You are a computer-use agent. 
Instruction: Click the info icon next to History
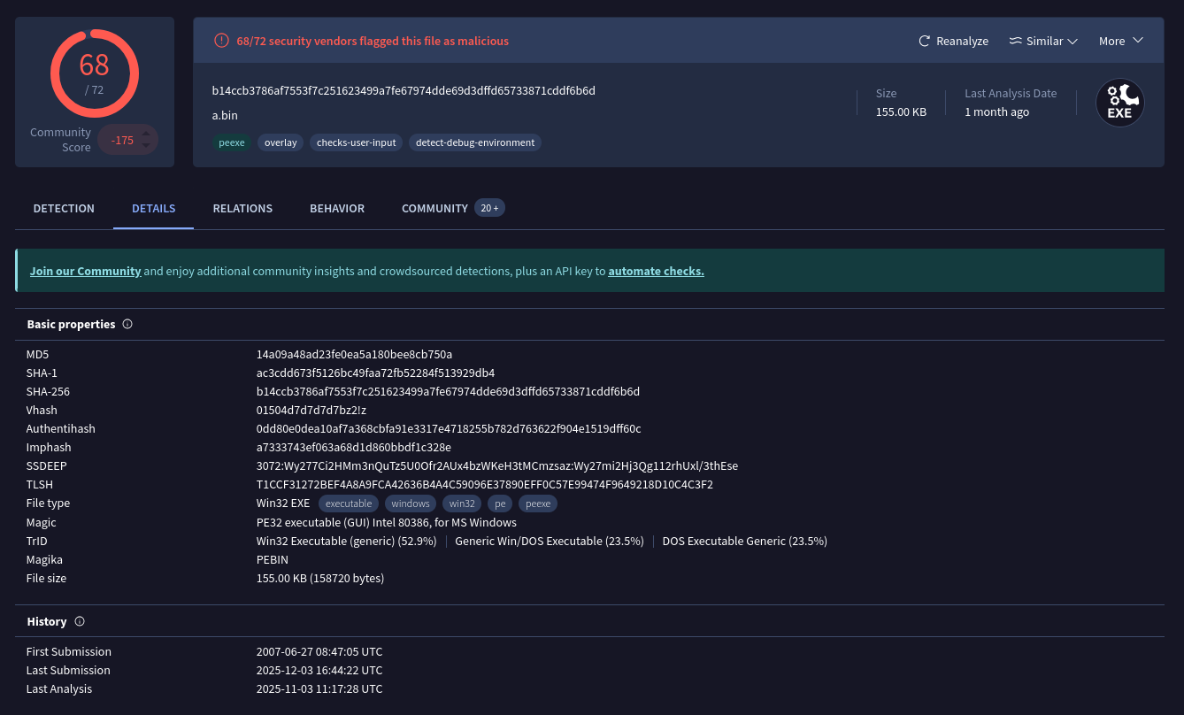point(80,621)
